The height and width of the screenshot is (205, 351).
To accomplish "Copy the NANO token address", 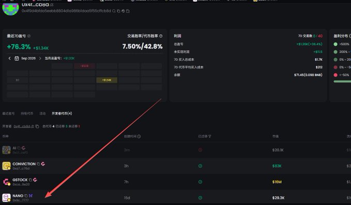I will [x=26, y=196].
